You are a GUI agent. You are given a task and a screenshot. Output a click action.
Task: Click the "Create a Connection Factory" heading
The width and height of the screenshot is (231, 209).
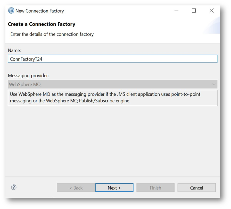42,24
